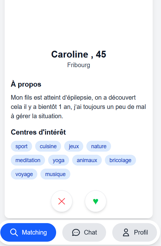Select the cuisine interest tag
Screen dimensions: 161x246
click(x=48, y=146)
